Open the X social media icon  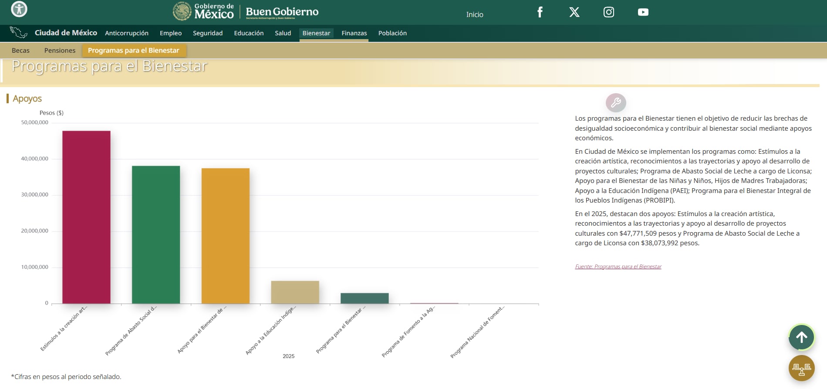pos(574,12)
